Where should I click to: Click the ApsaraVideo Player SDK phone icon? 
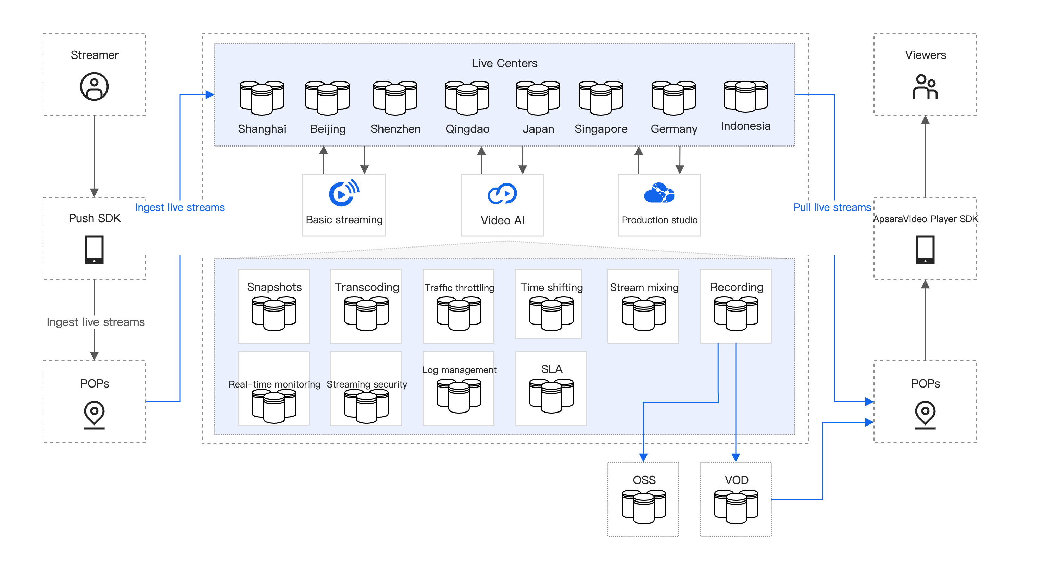pyautogui.click(x=925, y=249)
